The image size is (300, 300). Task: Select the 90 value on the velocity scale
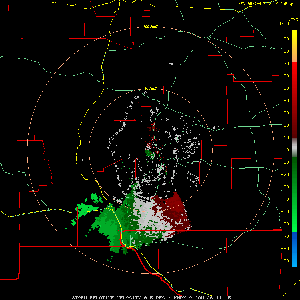286,39
